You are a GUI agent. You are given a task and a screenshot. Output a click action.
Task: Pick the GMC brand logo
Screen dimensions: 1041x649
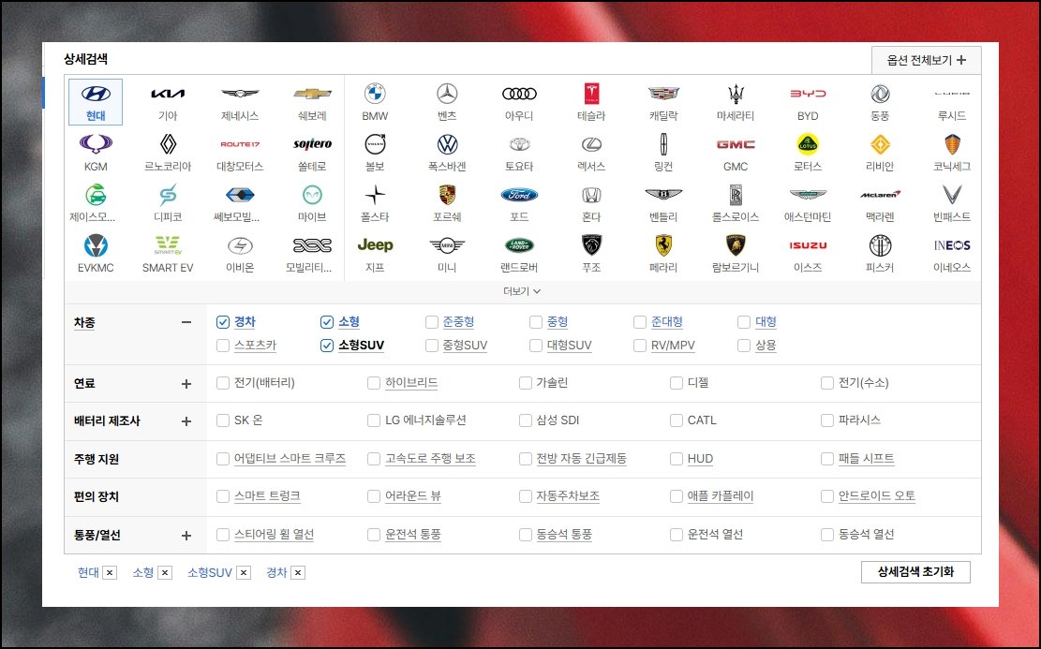pyautogui.click(x=736, y=144)
